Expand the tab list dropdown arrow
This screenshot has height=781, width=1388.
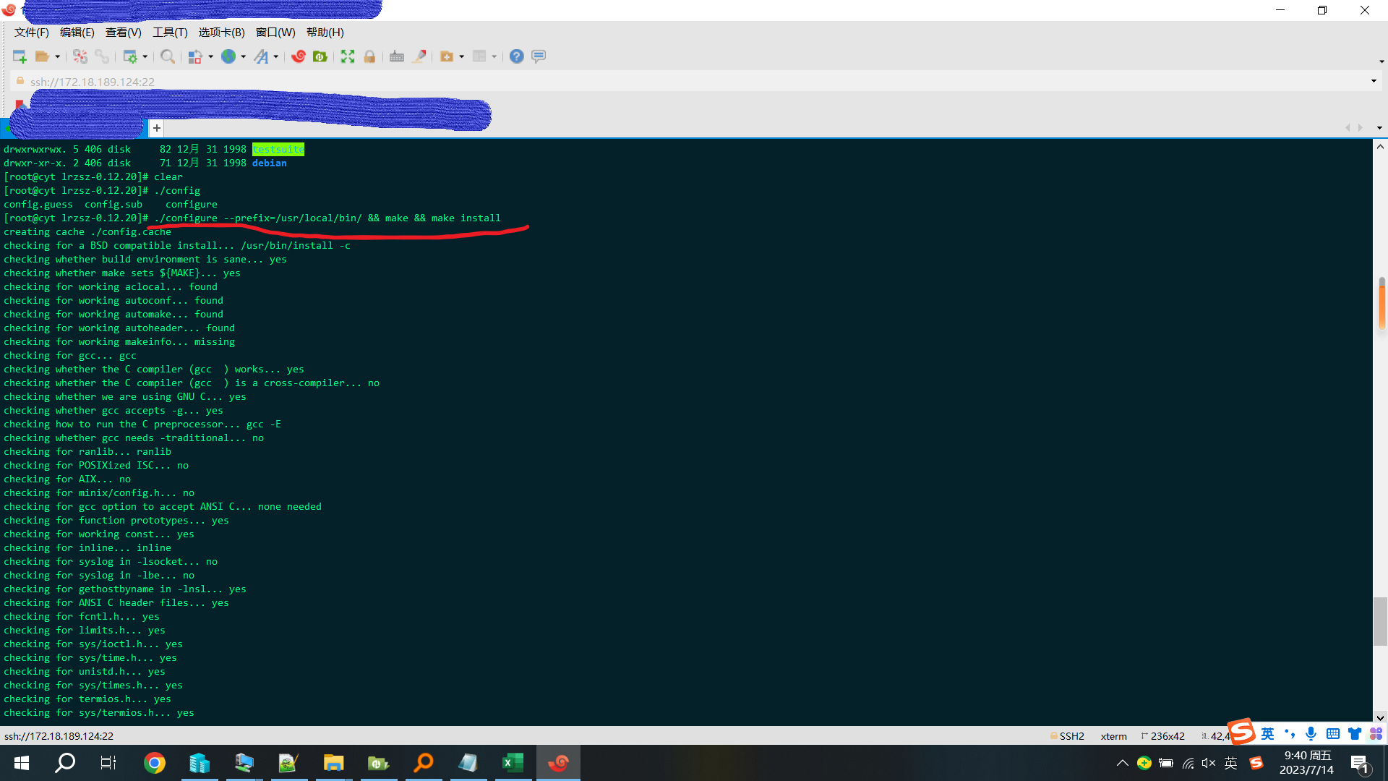1379,128
